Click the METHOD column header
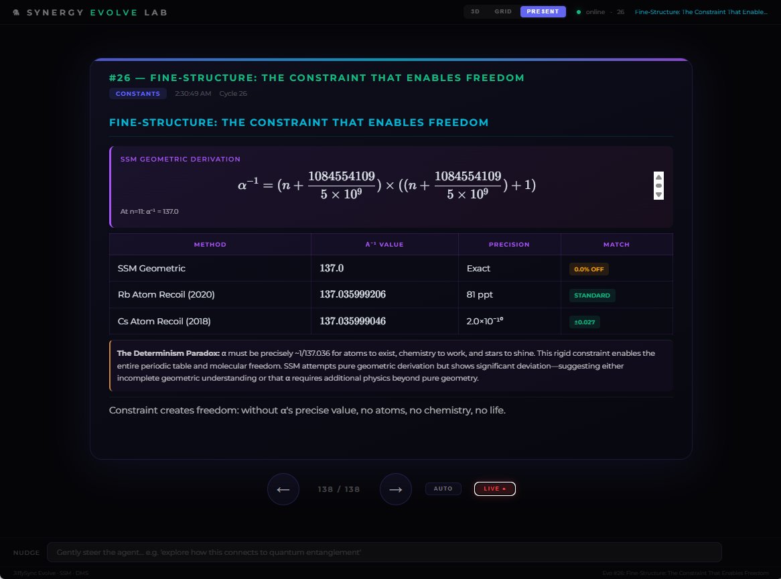 [x=210, y=245]
